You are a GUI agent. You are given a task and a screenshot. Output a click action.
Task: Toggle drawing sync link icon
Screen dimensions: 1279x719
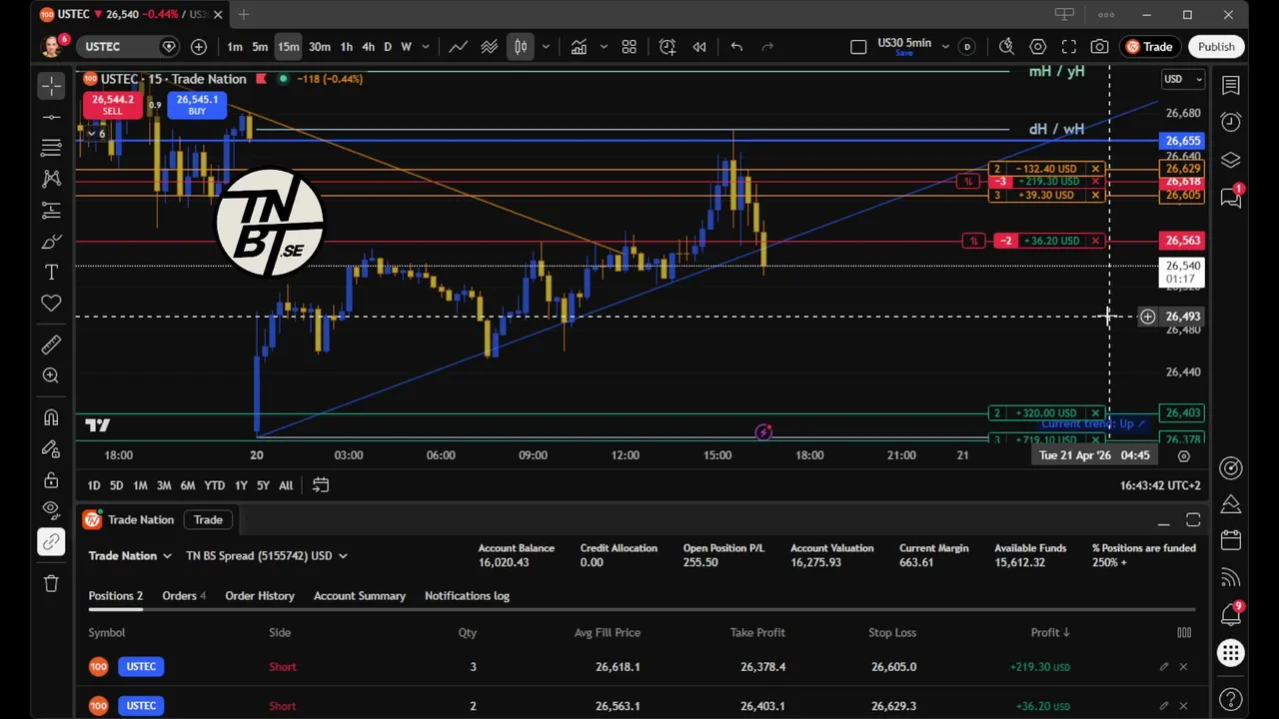pos(51,541)
